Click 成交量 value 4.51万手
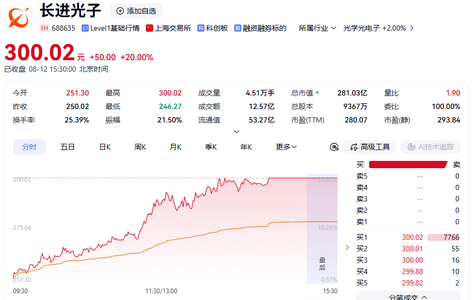This screenshot has height=300, width=473. coord(260,93)
